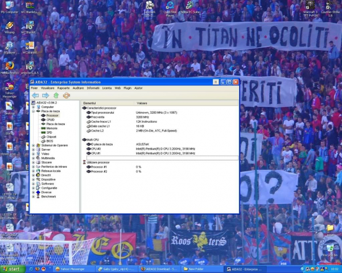Open the Ajutor menu
Image resolution: width=342 pixels, height=273 pixels.
138,88
